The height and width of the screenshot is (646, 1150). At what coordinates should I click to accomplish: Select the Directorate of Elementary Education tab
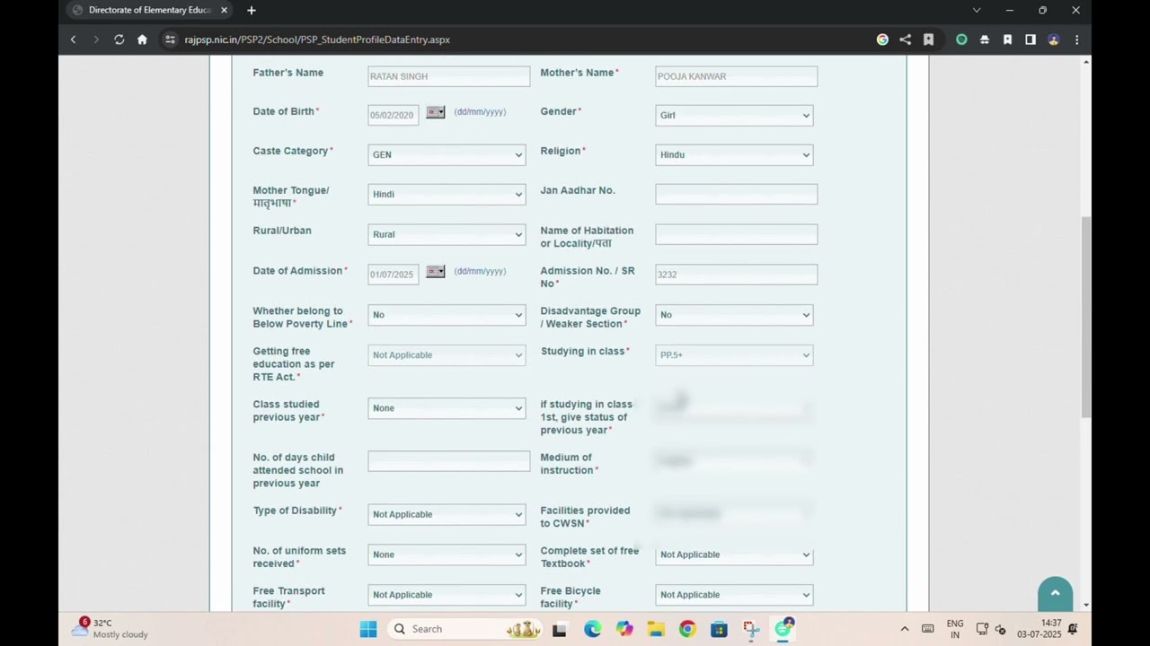pyautogui.click(x=149, y=10)
